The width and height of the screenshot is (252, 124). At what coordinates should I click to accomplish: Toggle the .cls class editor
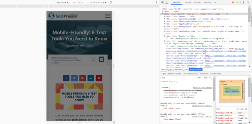tap(204, 78)
